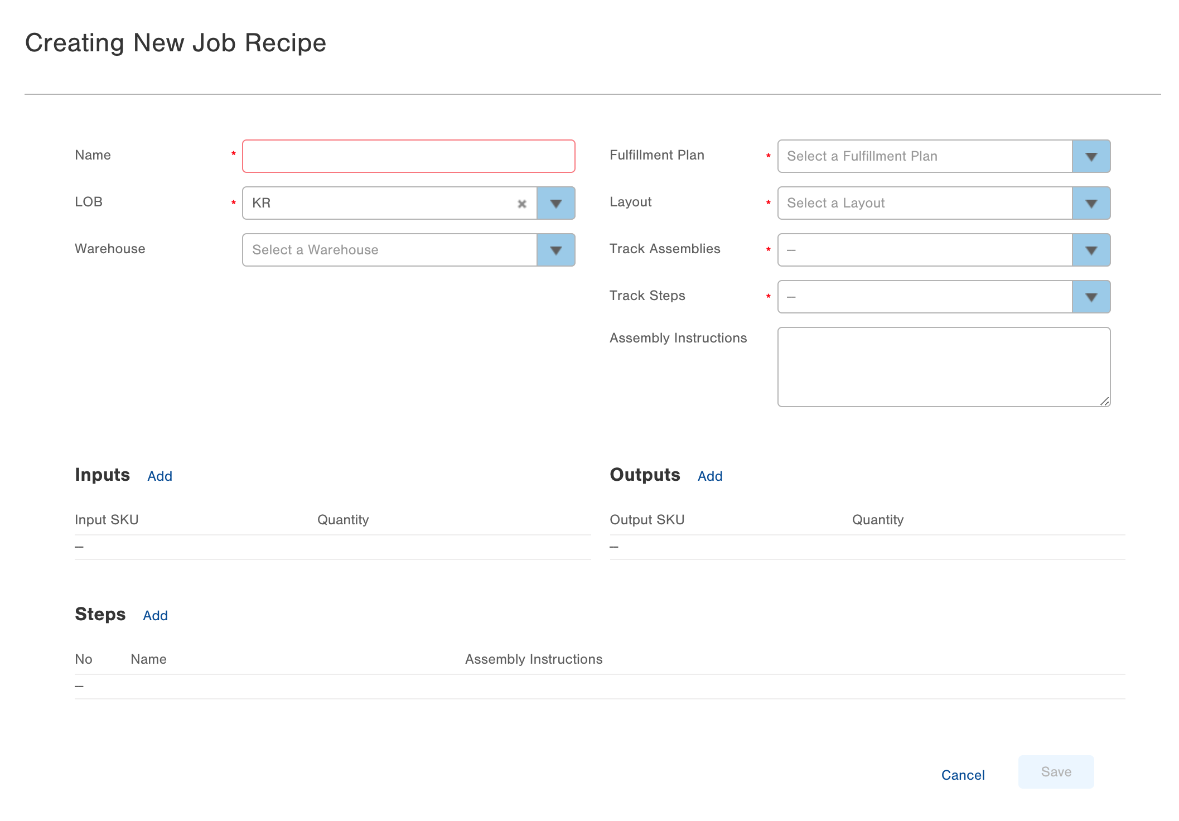Image resolution: width=1179 pixels, height=821 pixels.
Task: Clear the KR value in LOB field
Action: (522, 204)
